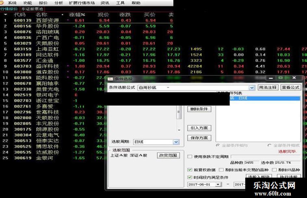Uncheck 前复权数据 checkbox
The height and width of the screenshot is (198, 307).
(x=189, y=170)
